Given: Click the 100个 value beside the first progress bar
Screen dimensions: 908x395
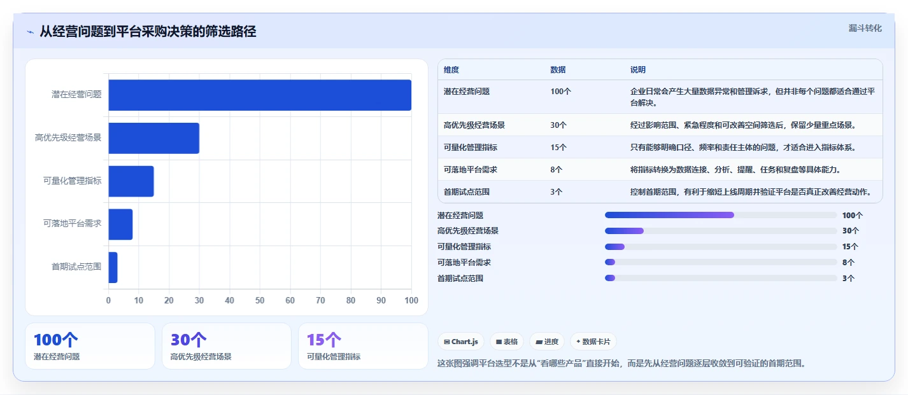Looking at the screenshot, I should [853, 216].
